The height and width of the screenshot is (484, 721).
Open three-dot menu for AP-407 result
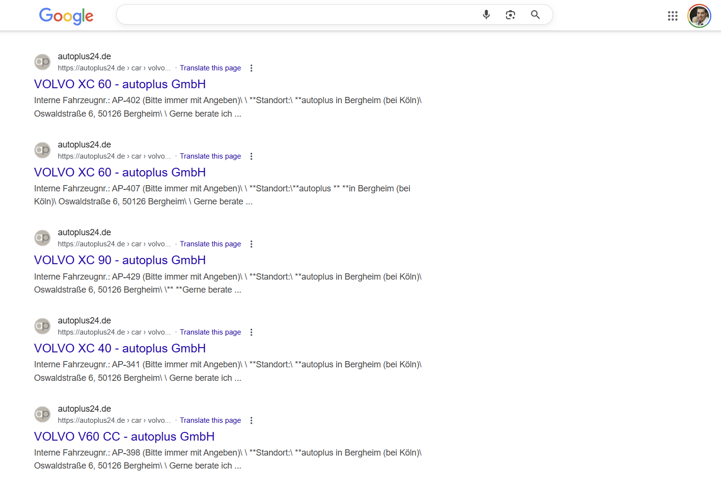tap(251, 157)
